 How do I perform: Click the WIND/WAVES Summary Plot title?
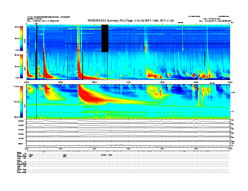pyautogui.click(x=131, y=21)
